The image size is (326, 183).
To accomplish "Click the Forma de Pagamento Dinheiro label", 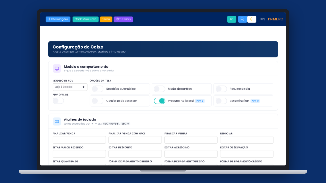I will 130,161.
